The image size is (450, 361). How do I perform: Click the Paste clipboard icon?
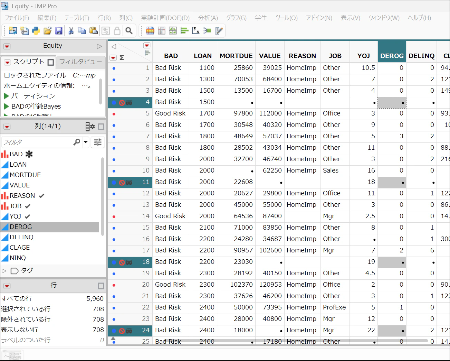(x=94, y=31)
